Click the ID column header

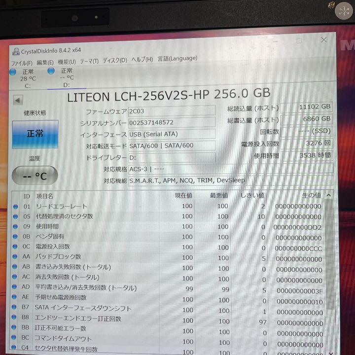click(x=27, y=196)
